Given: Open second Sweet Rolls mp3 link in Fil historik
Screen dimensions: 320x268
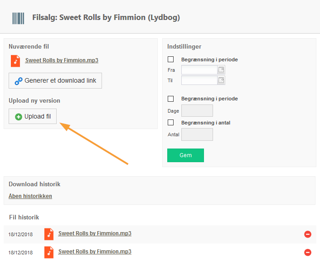Looking at the screenshot, I should pyautogui.click(x=95, y=252).
